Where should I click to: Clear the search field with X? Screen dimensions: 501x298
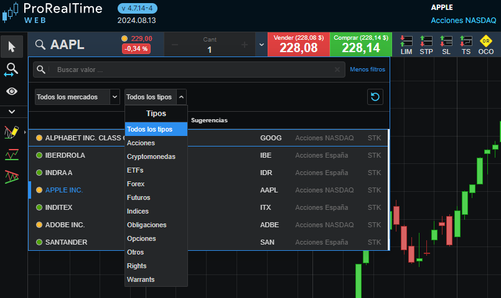point(337,70)
